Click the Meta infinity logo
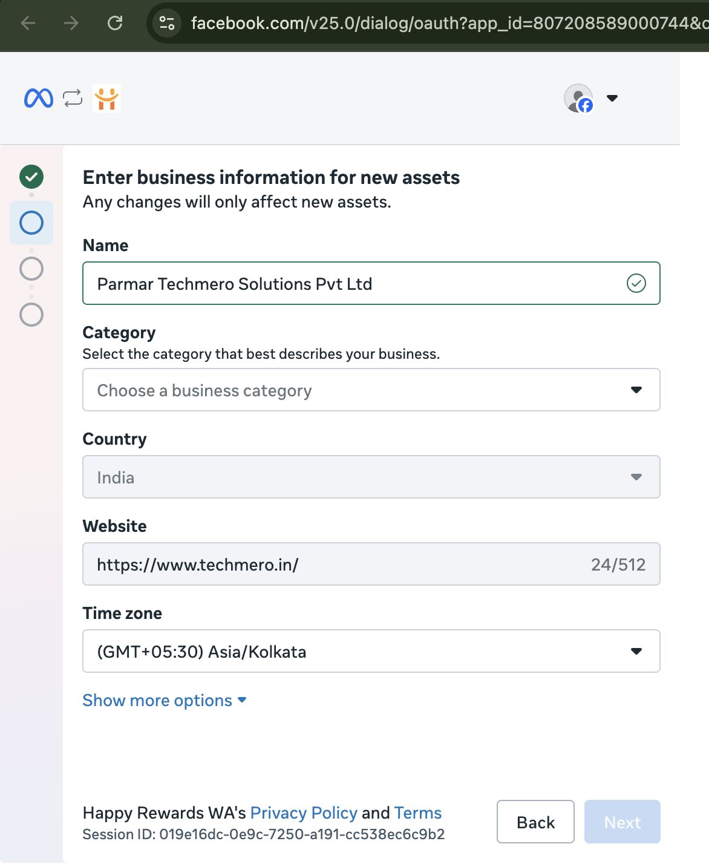Screen dimensions: 709x864 [x=39, y=98]
